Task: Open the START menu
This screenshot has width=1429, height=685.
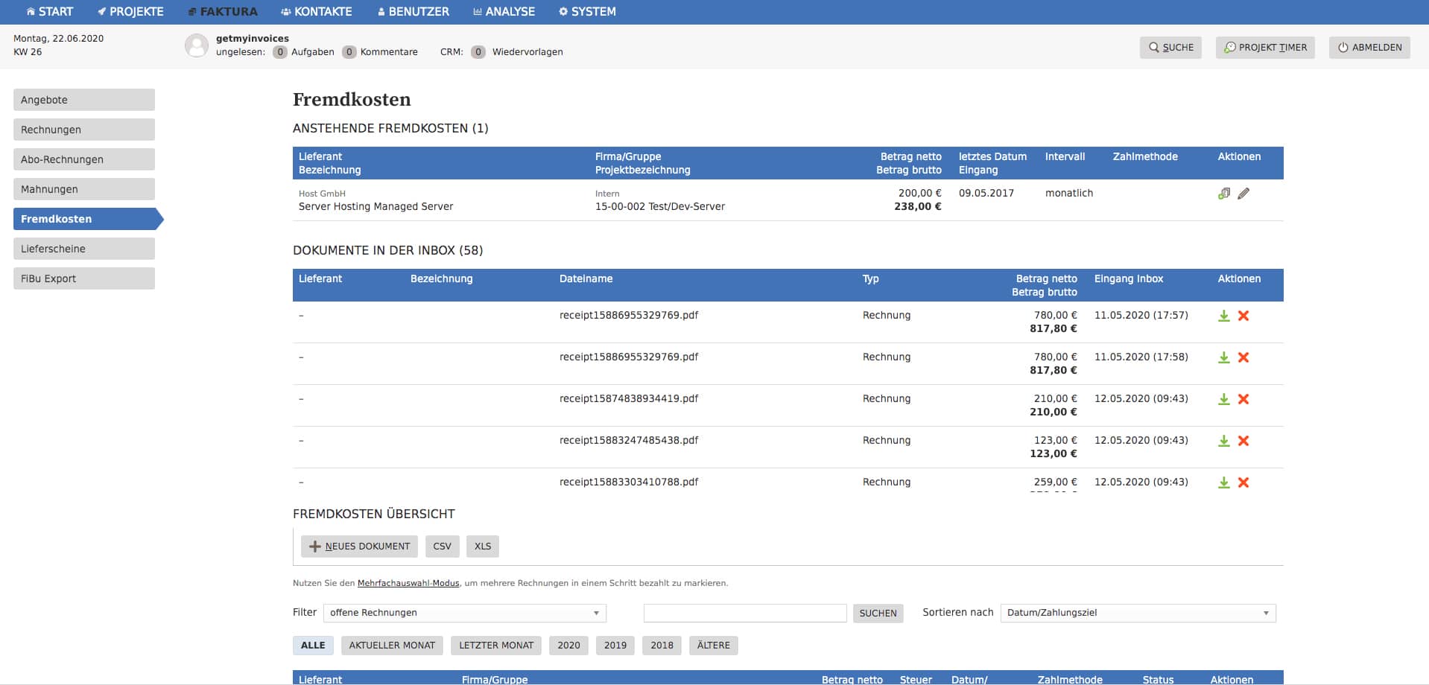Action: (50, 12)
